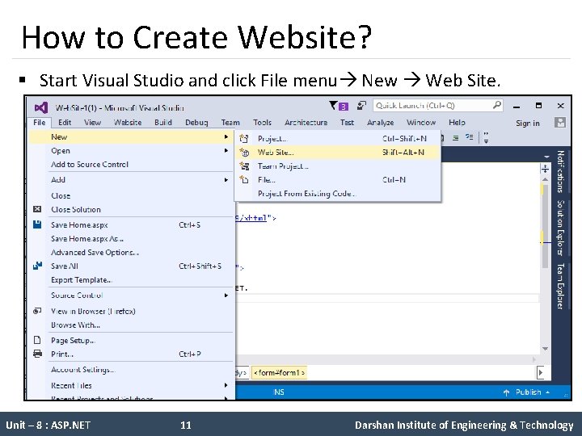Select Save Home.aspx As...
Image resolution: width=582 pixels, height=436 pixels.
132,238
